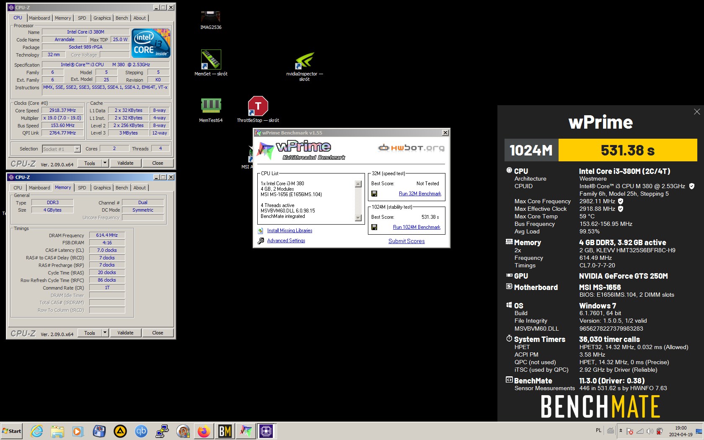
Task: Switch to BenchMate in the taskbar
Action: [x=225, y=431]
